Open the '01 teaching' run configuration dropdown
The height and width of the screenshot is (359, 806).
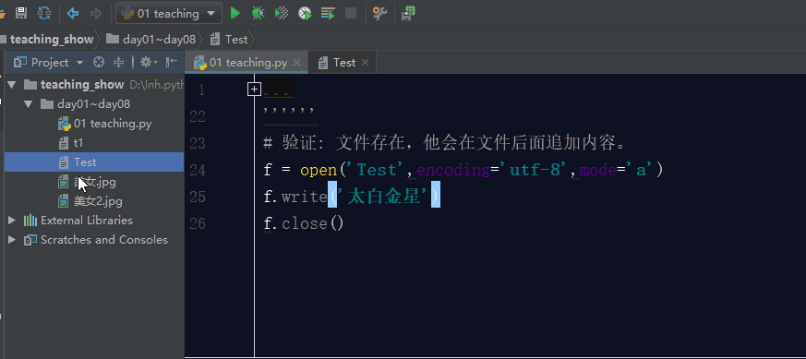click(169, 13)
